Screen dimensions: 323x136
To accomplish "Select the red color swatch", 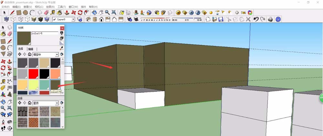I will (x=34, y=74).
